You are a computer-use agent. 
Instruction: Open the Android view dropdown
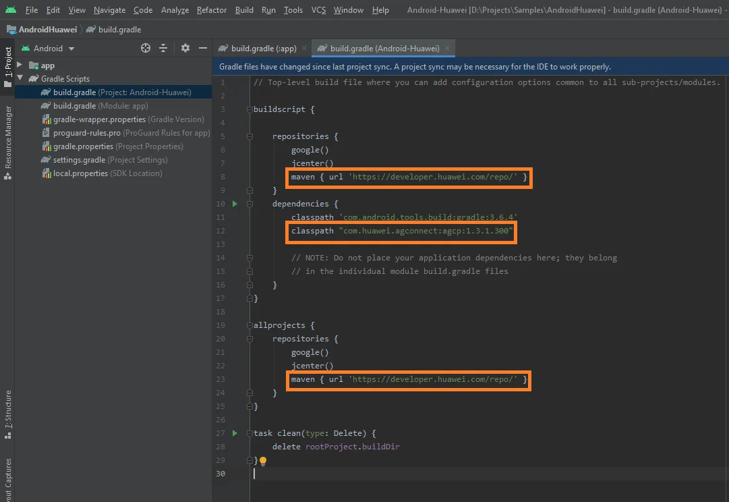(54, 49)
